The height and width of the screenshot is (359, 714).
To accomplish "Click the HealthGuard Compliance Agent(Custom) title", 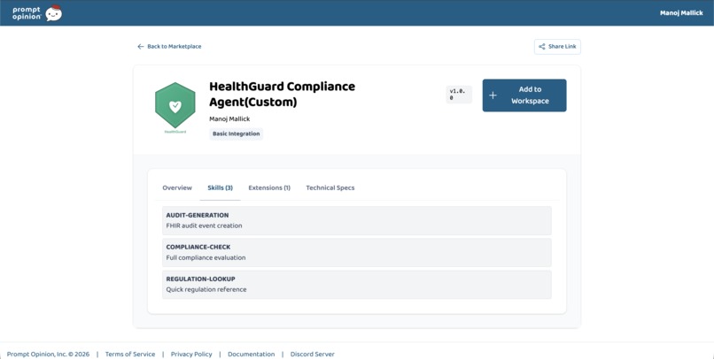I will tap(283, 94).
